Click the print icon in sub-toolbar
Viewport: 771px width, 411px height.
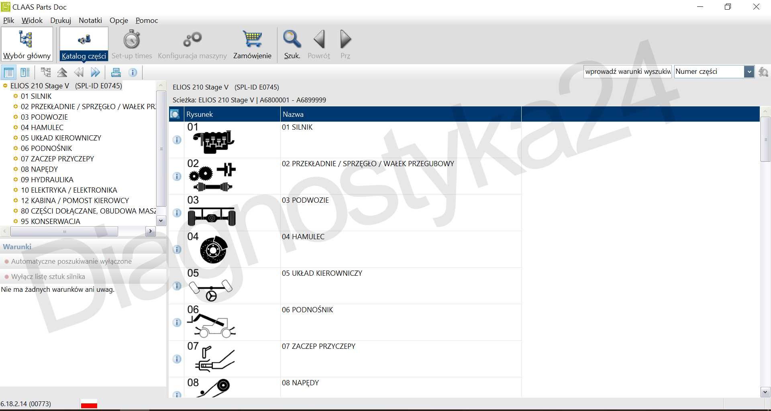(116, 72)
